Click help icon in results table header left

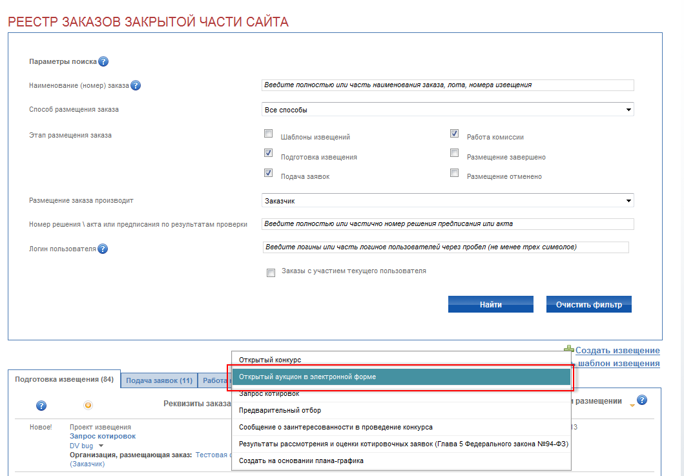pos(41,406)
